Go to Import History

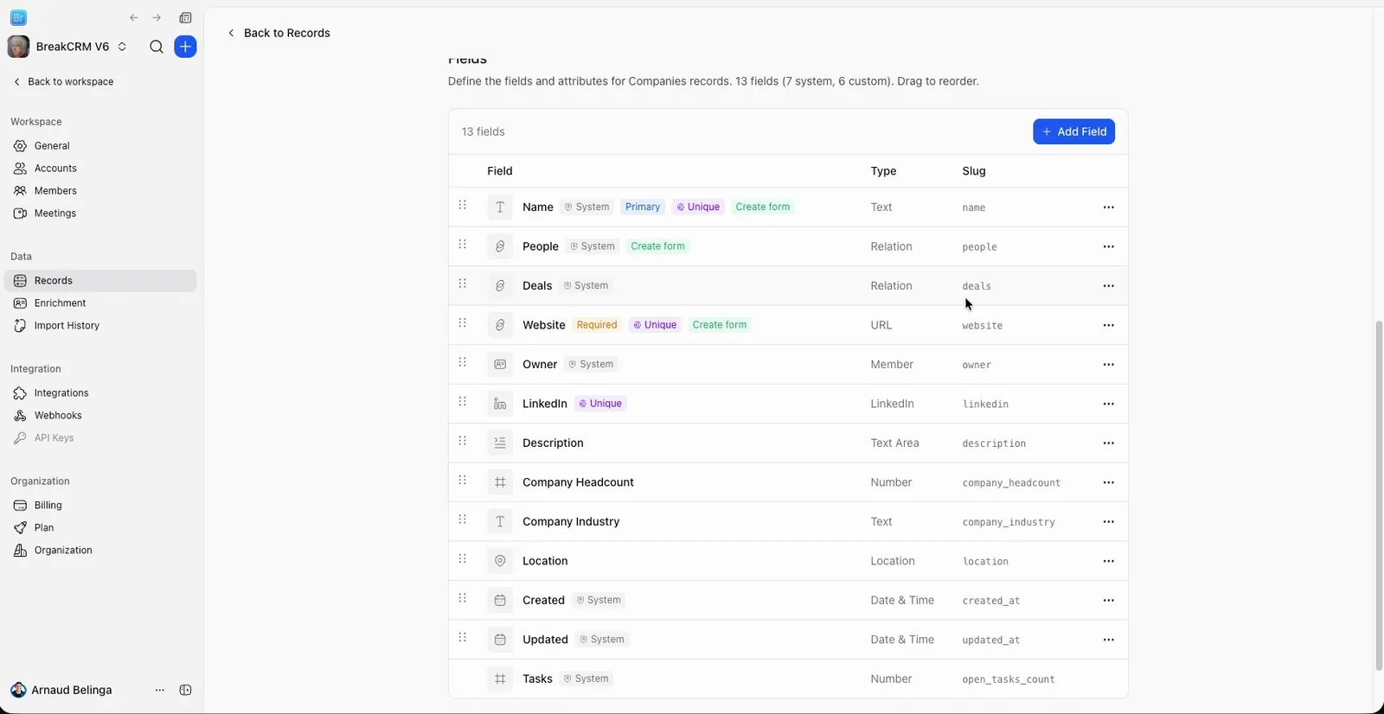[x=100, y=326]
